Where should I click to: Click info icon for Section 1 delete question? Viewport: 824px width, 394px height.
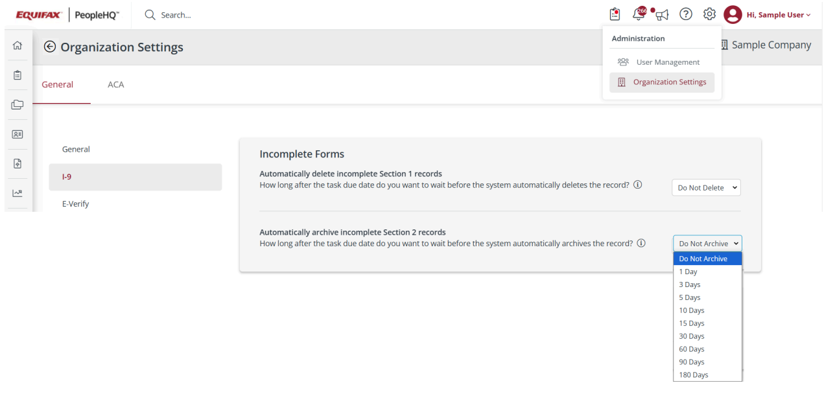point(638,185)
